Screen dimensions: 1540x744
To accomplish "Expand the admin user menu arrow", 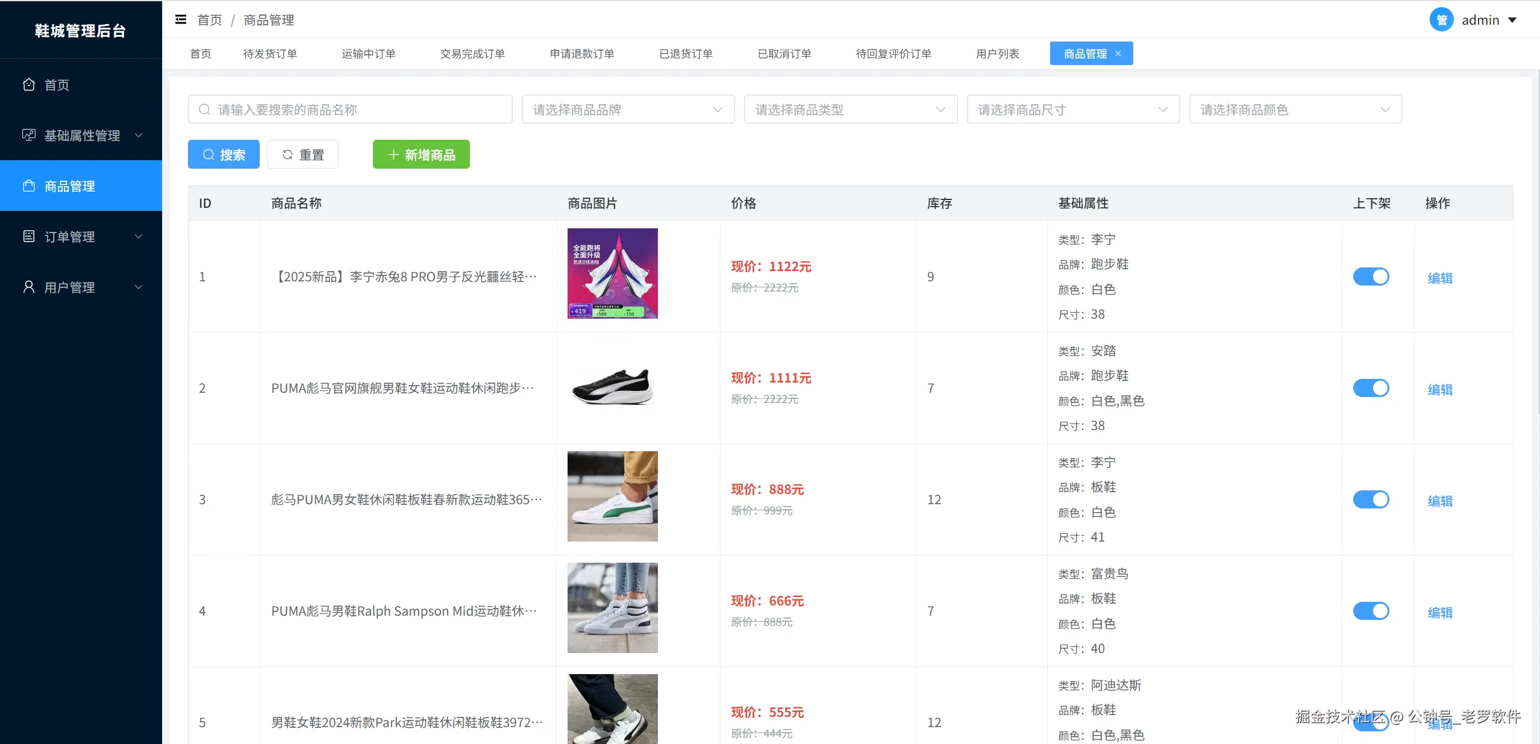I will pyautogui.click(x=1512, y=20).
